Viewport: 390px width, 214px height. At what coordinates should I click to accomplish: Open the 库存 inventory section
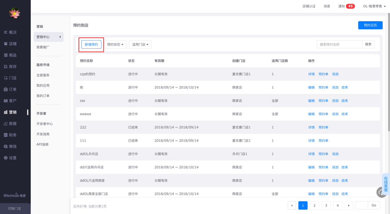click(x=10, y=66)
